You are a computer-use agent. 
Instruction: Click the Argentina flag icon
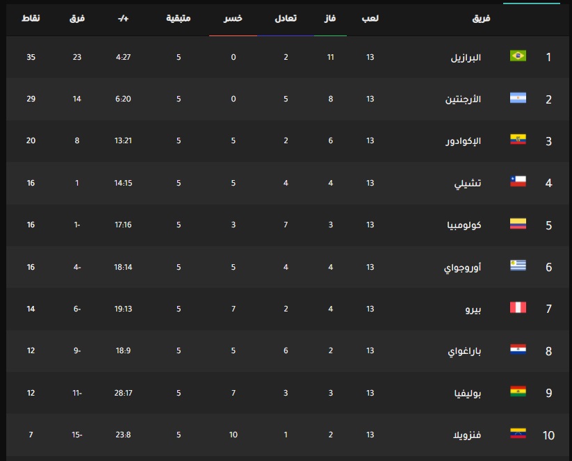pyautogui.click(x=518, y=98)
